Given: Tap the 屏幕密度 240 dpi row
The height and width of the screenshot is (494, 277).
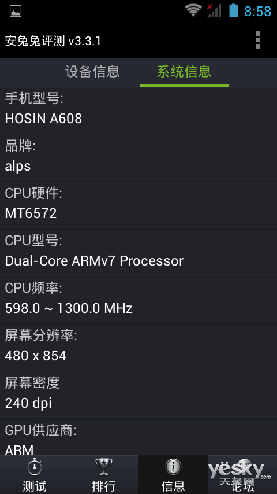Looking at the screenshot, I should tap(138, 395).
